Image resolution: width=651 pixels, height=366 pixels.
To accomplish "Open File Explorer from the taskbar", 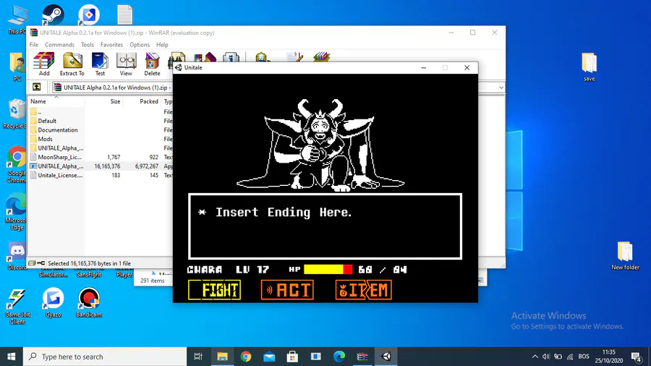I will coord(223,357).
